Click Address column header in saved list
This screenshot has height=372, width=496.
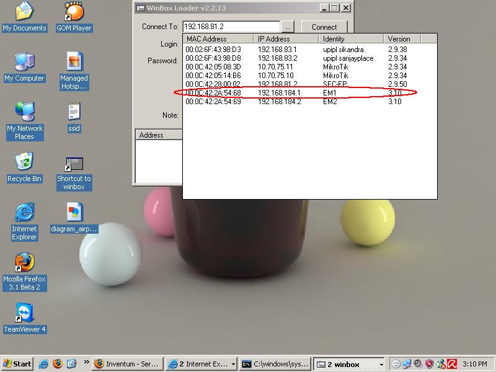(x=159, y=135)
